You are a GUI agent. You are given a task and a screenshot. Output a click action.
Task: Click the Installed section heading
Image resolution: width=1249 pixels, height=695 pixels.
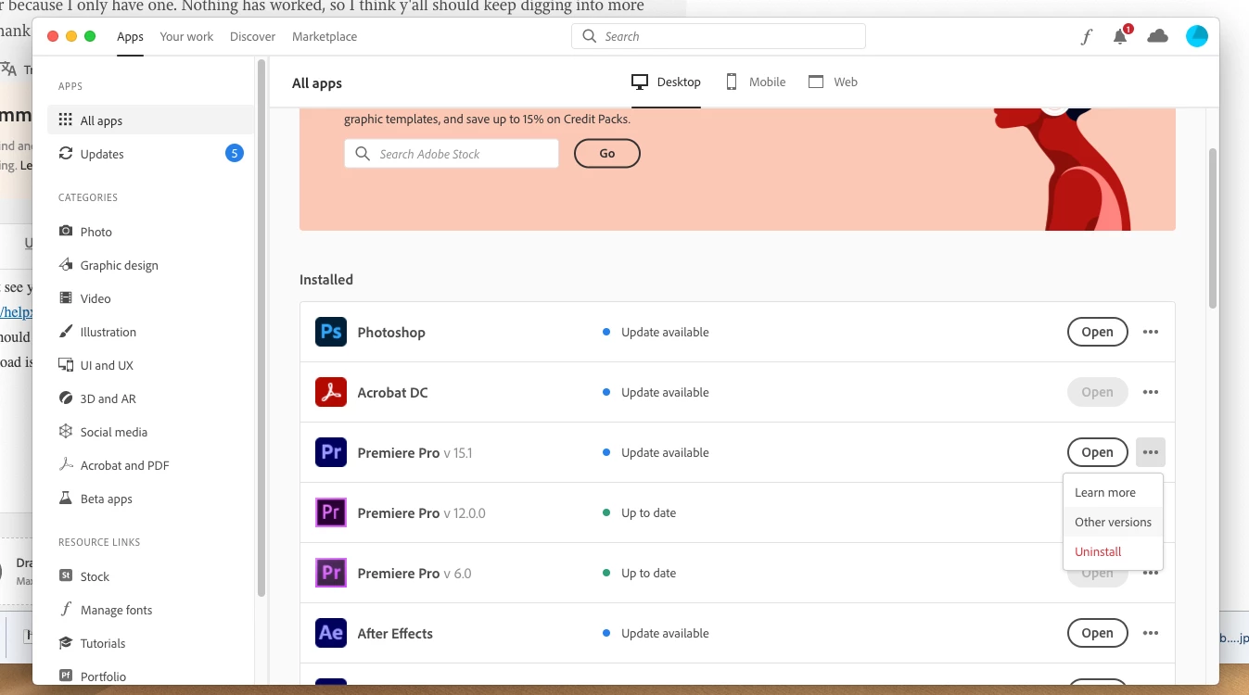[326, 279]
